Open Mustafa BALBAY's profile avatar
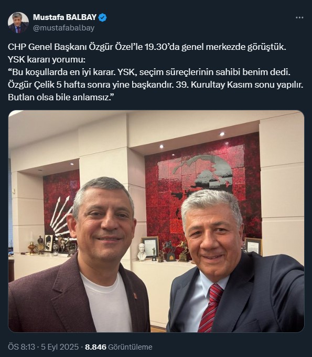 (18, 23)
